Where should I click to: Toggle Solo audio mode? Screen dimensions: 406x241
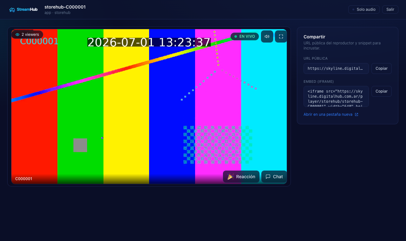coord(364,10)
